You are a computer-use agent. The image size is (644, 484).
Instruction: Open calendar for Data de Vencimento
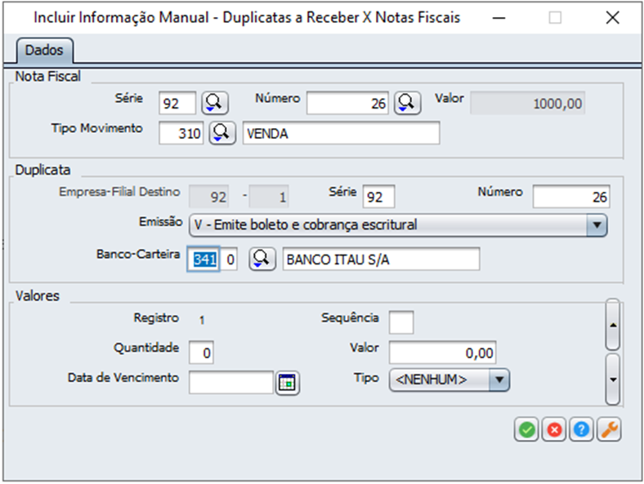[x=288, y=383]
